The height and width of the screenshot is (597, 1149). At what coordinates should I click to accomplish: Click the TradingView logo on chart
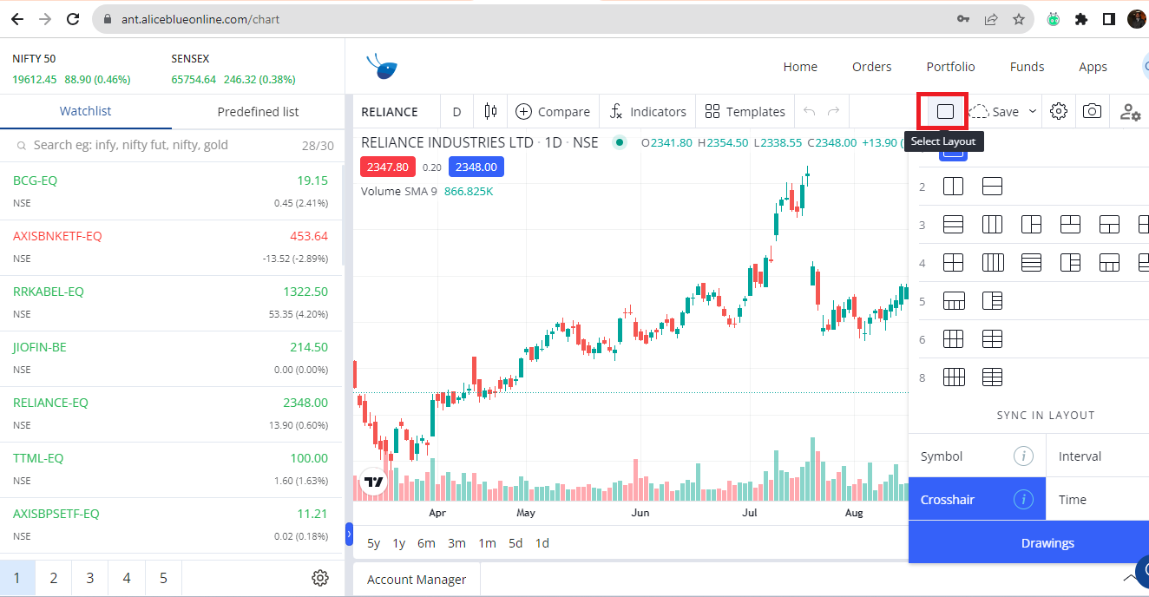pos(374,482)
